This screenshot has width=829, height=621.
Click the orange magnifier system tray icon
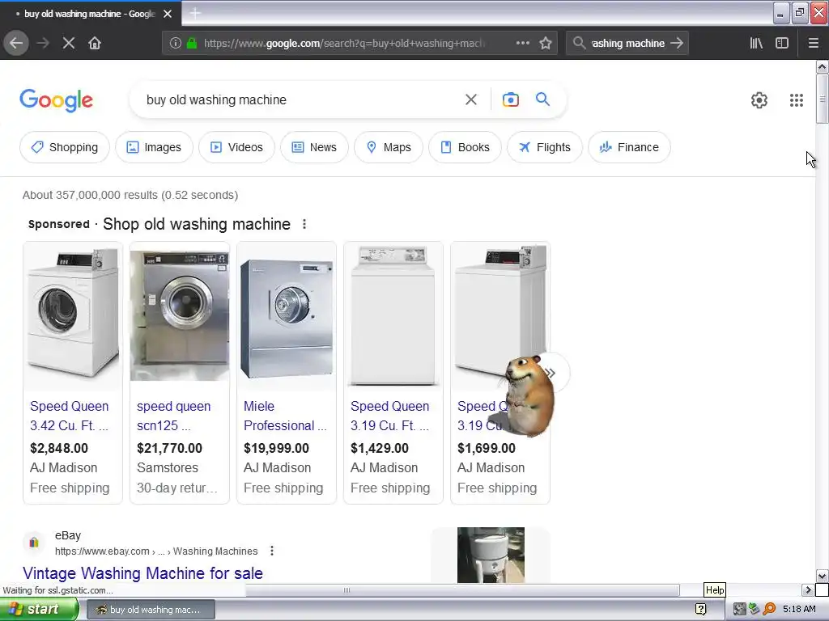tap(769, 610)
